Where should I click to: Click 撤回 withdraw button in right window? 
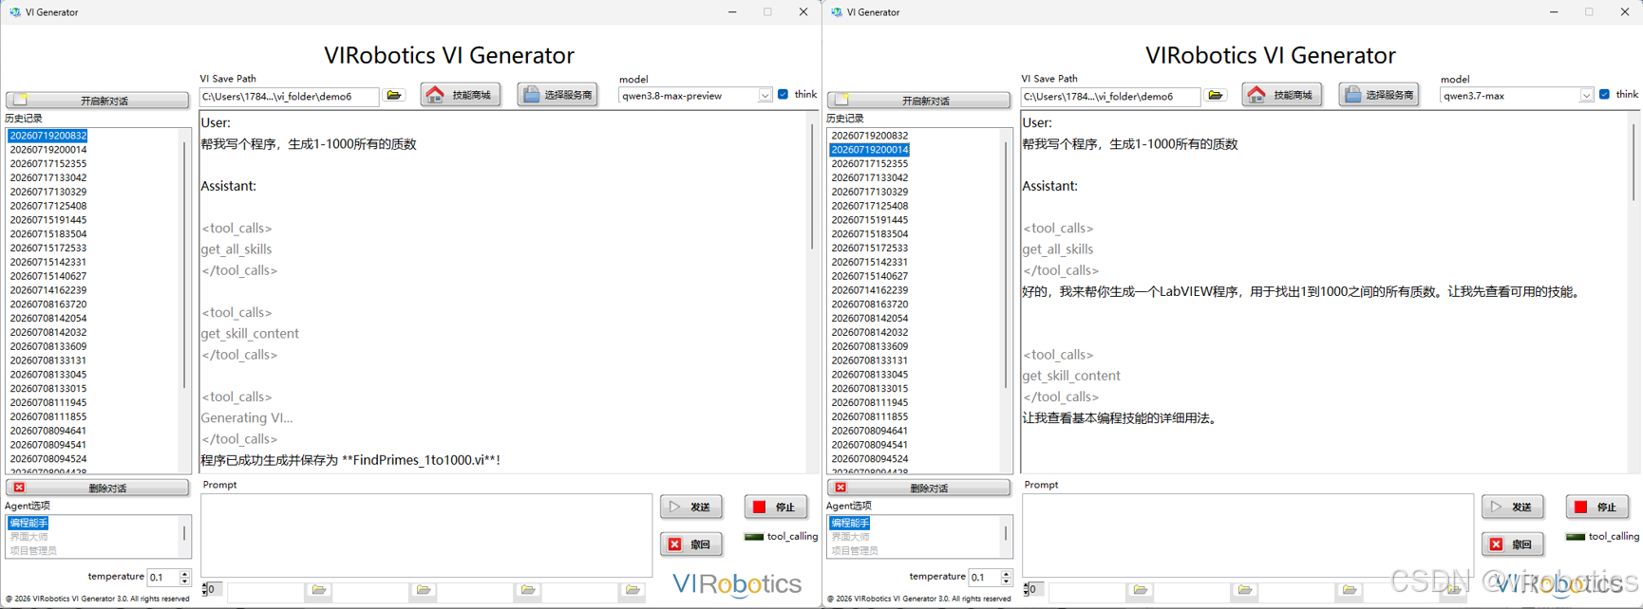tap(1513, 544)
